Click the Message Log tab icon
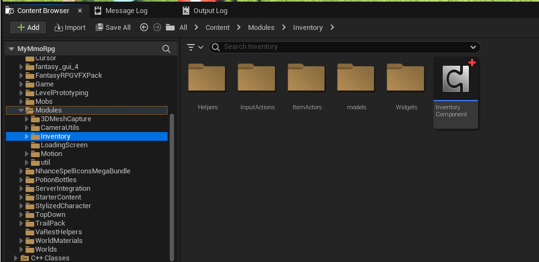539x262 pixels. pos(98,11)
